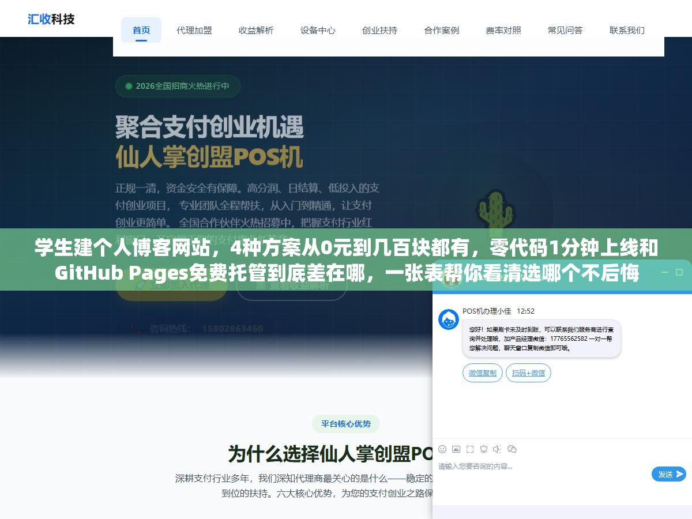
Task: Click the hotline number 15802863460
Action: tap(232, 329)
